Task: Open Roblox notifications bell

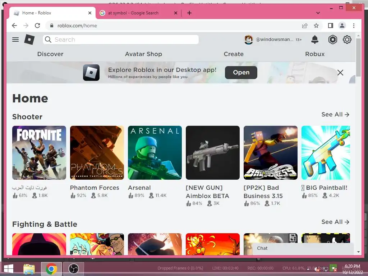Action: click(x=315, y=40)
